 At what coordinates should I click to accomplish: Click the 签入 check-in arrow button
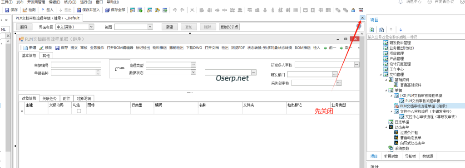tap(47, 10)
